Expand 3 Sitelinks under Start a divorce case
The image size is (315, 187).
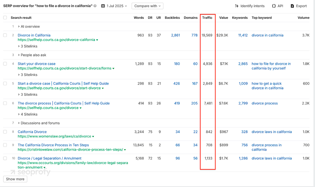[x=27, y=94]
